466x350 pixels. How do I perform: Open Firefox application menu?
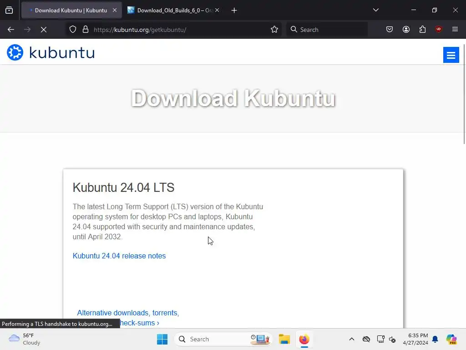(455, 29)
